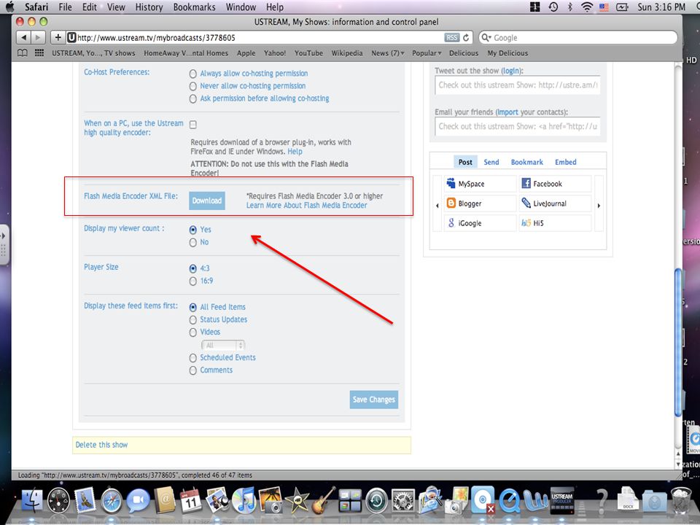
Task: Select No for display viewer count
Action: (x=192, y=242)
